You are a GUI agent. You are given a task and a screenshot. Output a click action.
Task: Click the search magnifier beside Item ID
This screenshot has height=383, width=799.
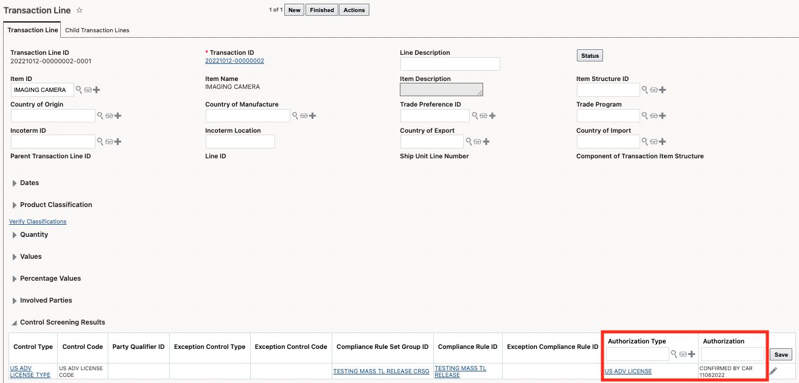tap(79, 90)
